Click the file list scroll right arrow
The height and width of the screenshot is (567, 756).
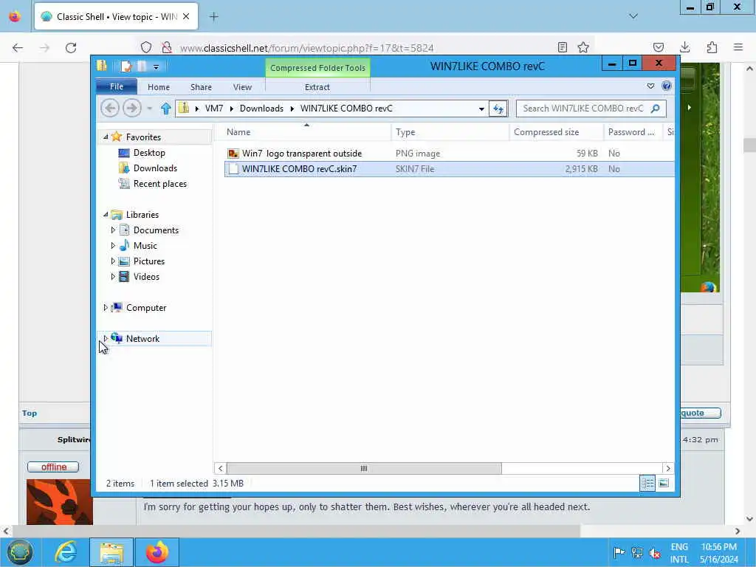click(x=668, y=468)
